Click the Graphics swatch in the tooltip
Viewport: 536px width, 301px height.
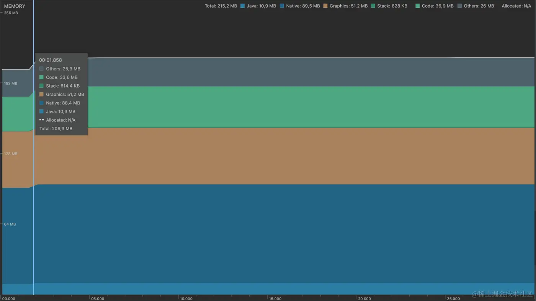click(41, 94)
